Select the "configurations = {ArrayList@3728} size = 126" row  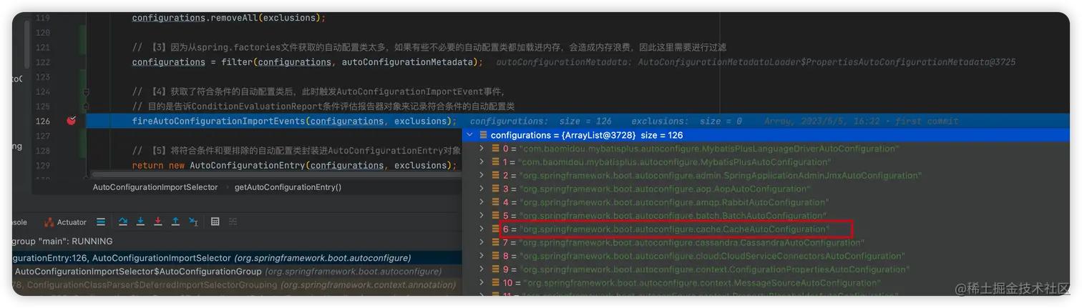[x=766, y=135]
